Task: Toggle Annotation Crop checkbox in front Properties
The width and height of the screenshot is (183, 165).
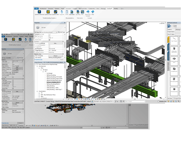Action: 49,34
